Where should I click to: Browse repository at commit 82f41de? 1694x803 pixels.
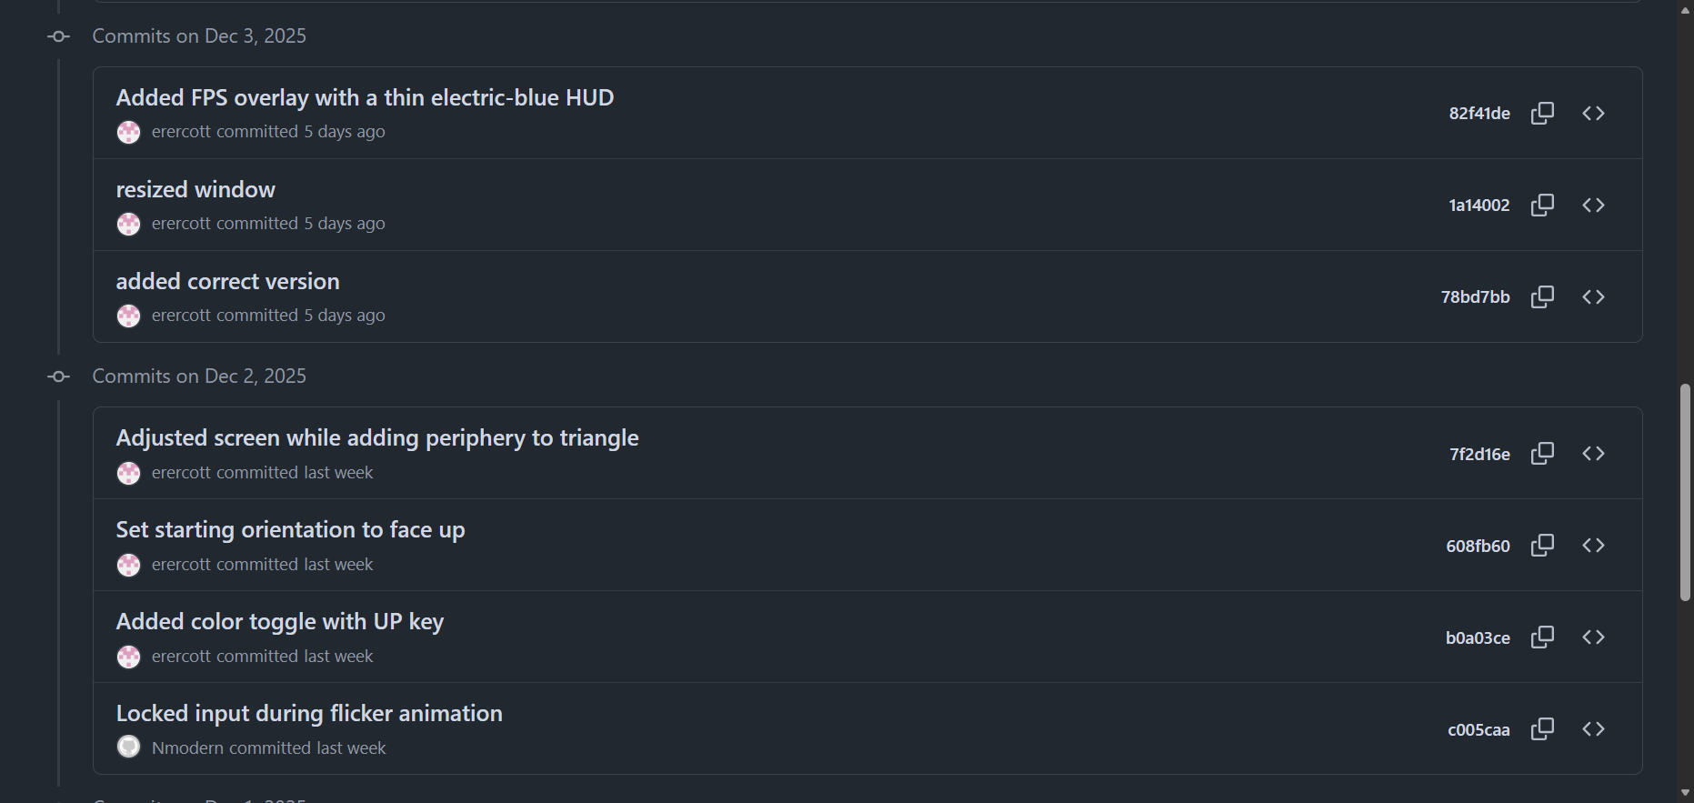pos(1593,113)
